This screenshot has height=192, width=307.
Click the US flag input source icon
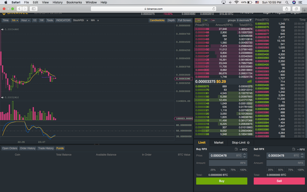257,2
